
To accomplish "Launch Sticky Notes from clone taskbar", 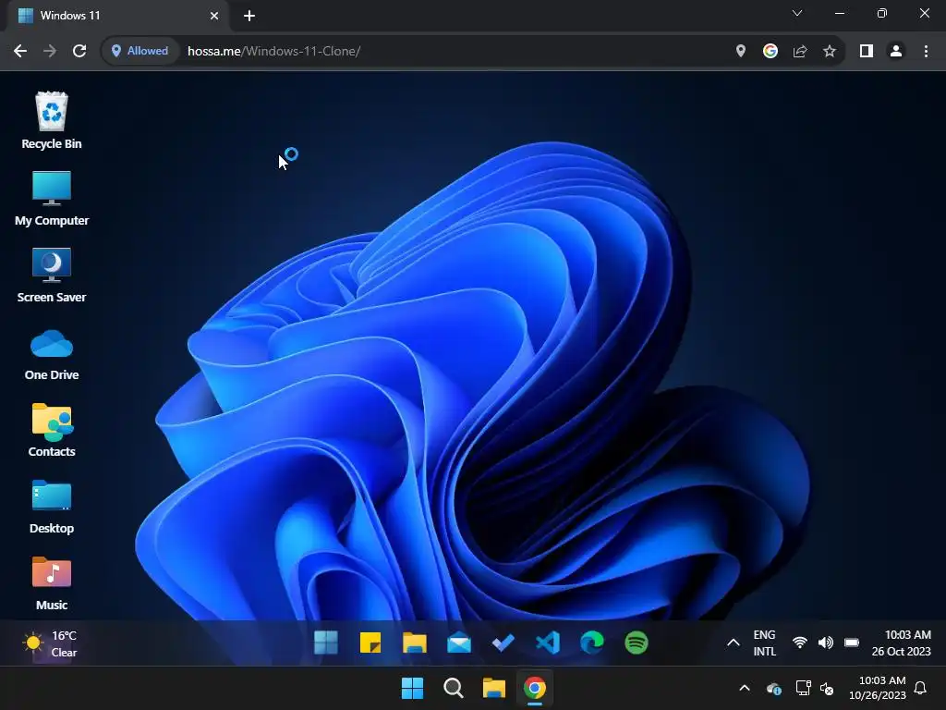I will (x=370, y=643).
